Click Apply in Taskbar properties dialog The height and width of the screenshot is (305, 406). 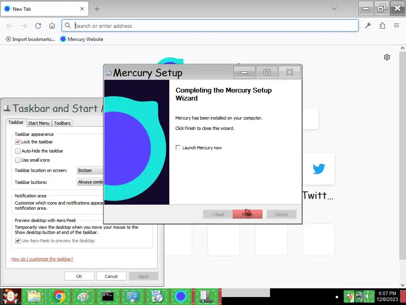click(x=144, y=276)
